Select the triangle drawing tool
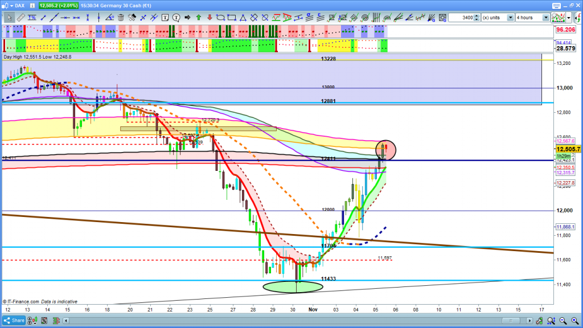 [x=241, y=18]
